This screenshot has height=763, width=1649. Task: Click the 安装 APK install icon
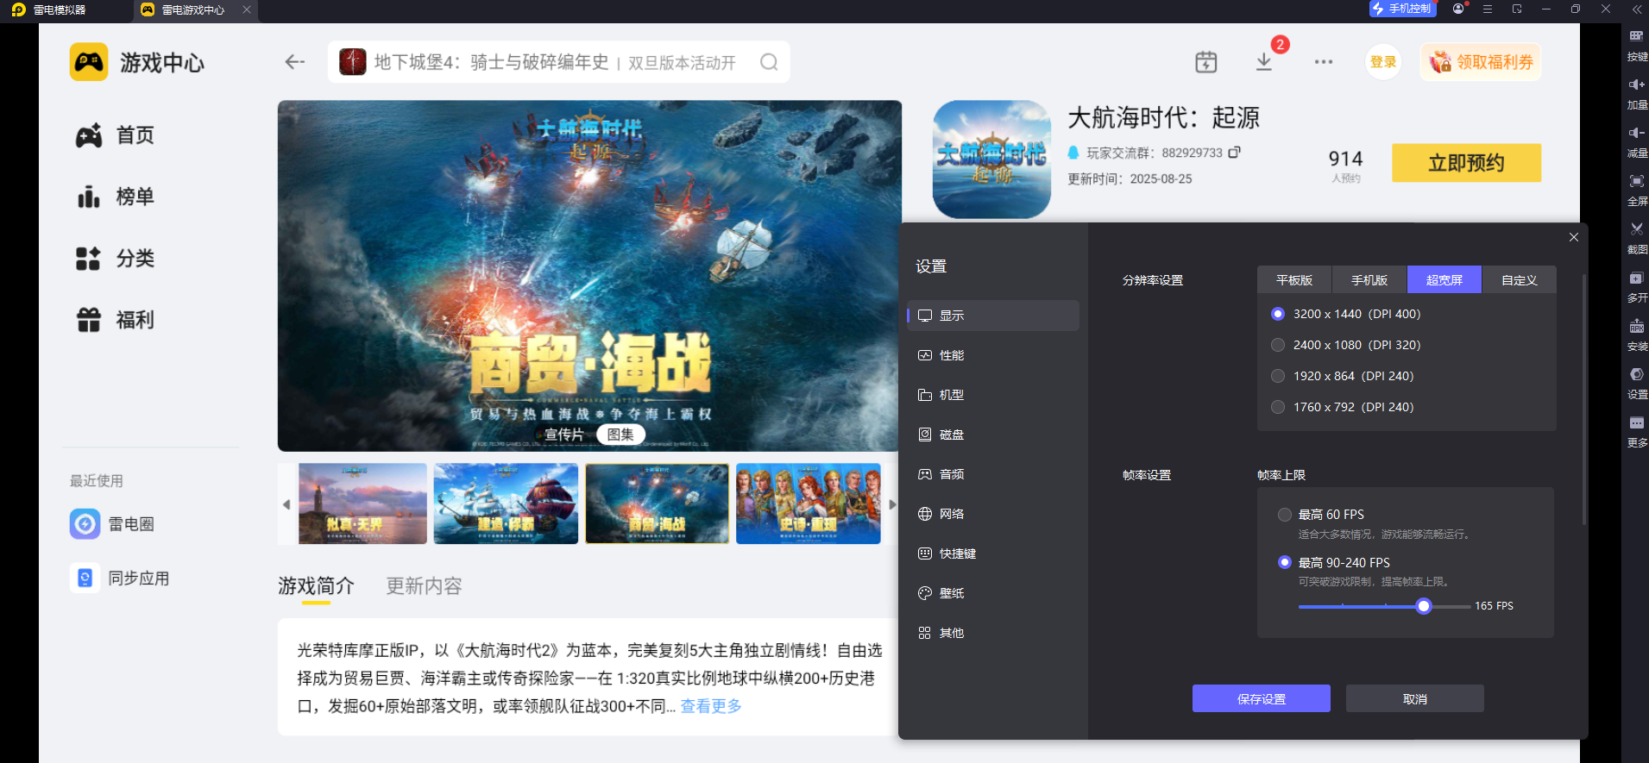(1636, 326)
